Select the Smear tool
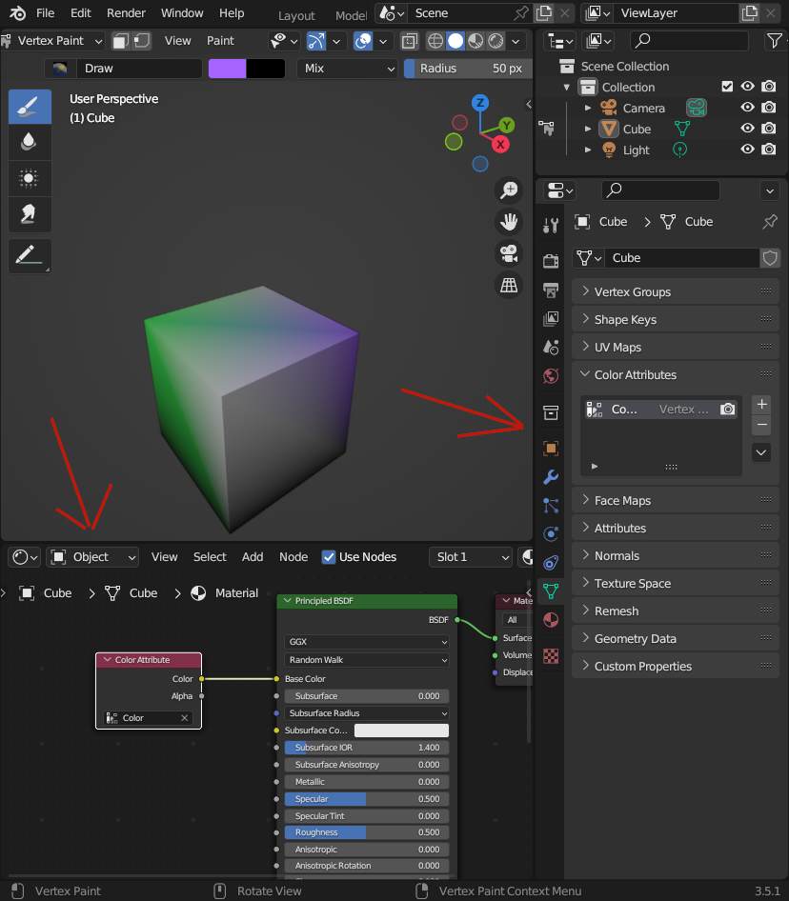This screenshot has width=789, height=901. pyautogui.click(x=30, y=213)
